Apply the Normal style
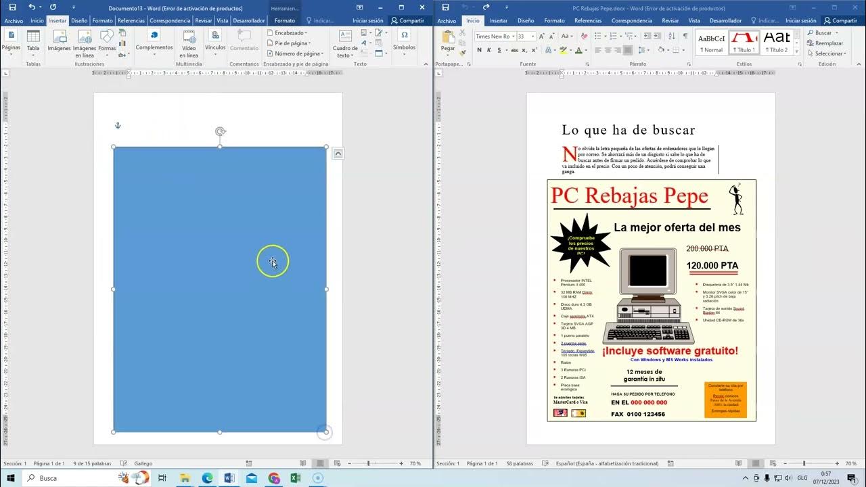The image size is (866, 487). point(711,42)
